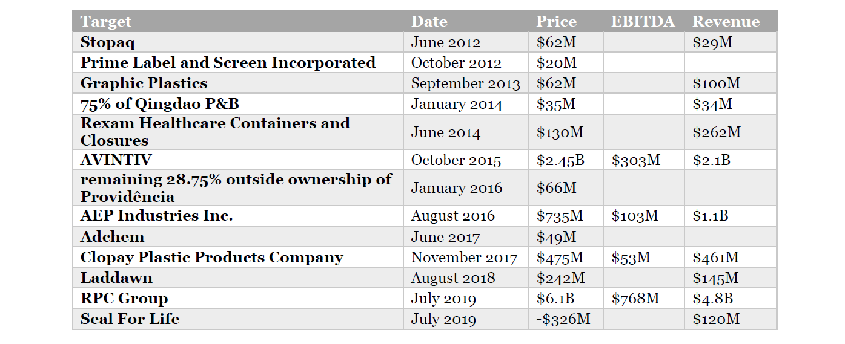
Task: Select the Stopaq target cell
Action: tap(108, 42)
